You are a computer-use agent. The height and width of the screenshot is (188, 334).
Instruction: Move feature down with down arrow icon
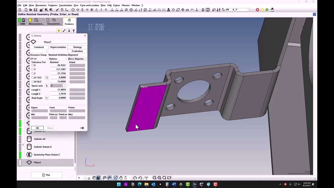coord(69,31)
